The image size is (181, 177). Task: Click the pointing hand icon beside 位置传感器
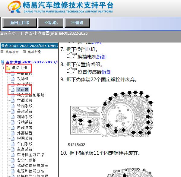72,71
